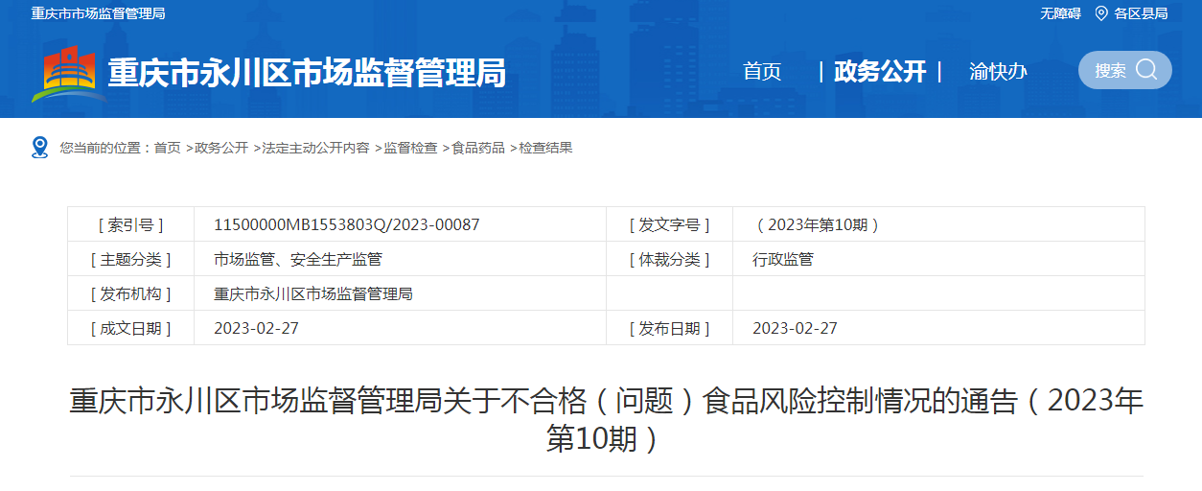Click breadcrumb 法定主动公开内容 link
The height and width of the screenshot is (491, 1202).
[315, 148]
